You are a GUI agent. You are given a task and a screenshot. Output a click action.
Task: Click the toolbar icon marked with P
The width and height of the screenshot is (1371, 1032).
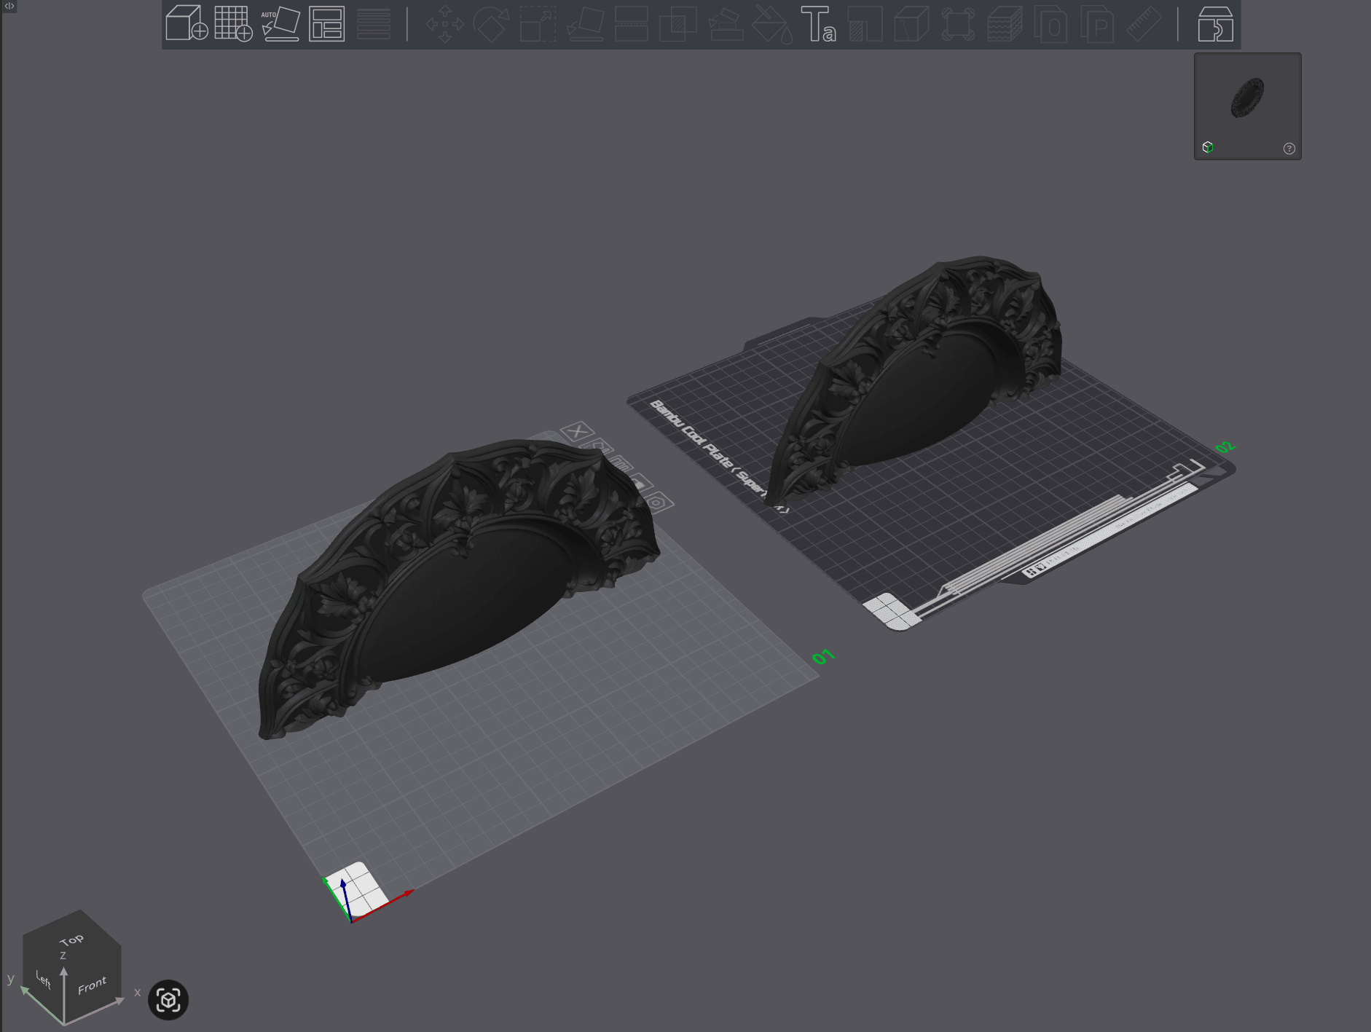(1098, 23)
